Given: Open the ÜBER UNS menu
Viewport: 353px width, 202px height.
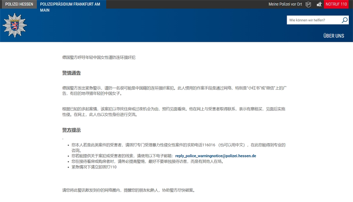Looking at the screenshot, I should coord(333,36).
